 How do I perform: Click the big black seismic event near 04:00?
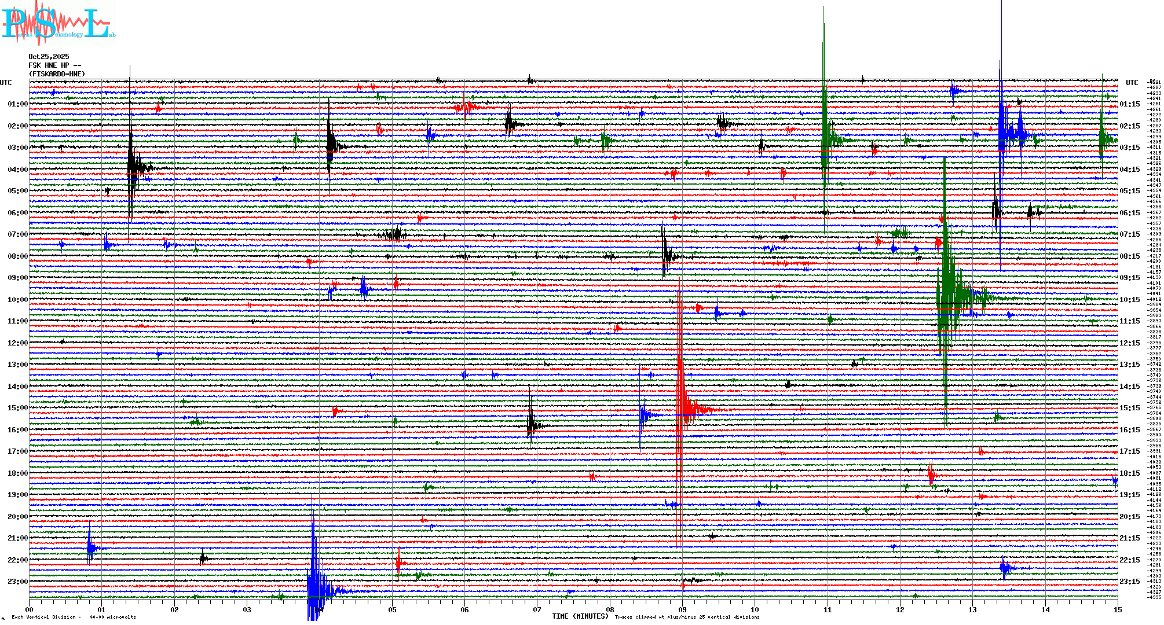133,168
